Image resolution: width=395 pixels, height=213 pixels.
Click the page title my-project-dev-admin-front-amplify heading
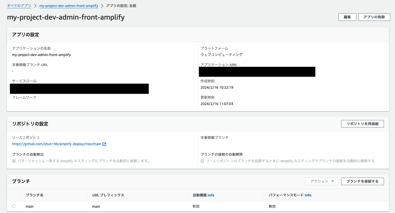(66, 17)
